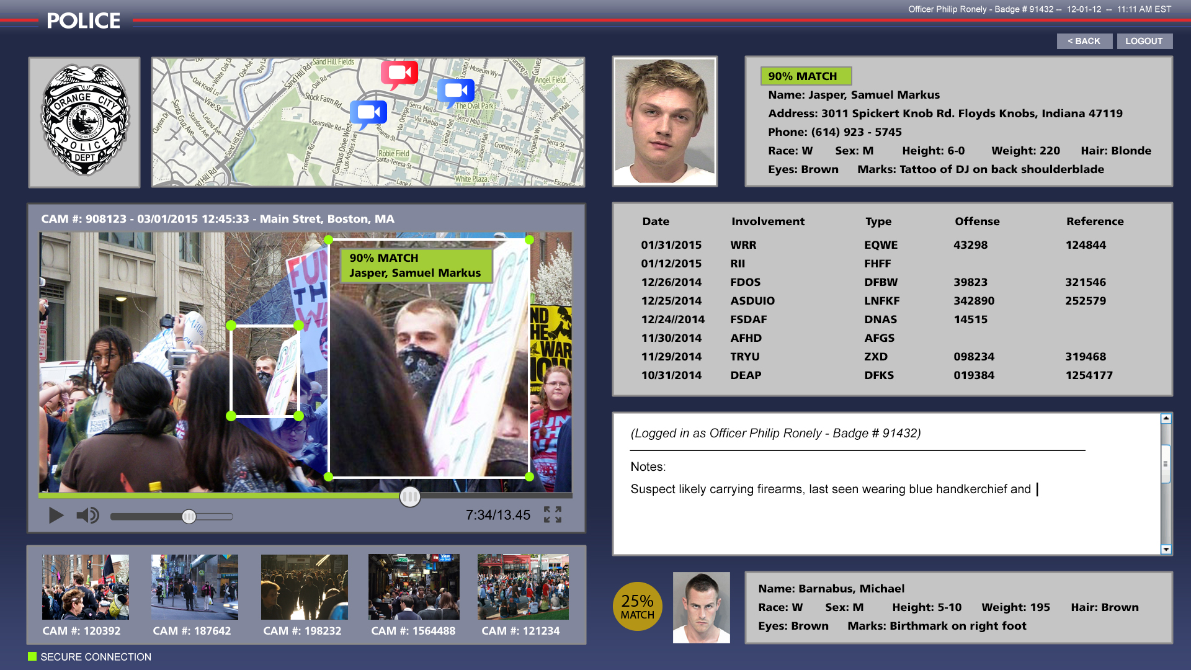
Task: Enter fullscreen video mode
Action: pos(553,514)
